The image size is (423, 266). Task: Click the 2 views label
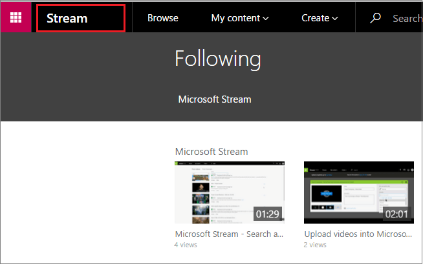(x=315, y=245)
